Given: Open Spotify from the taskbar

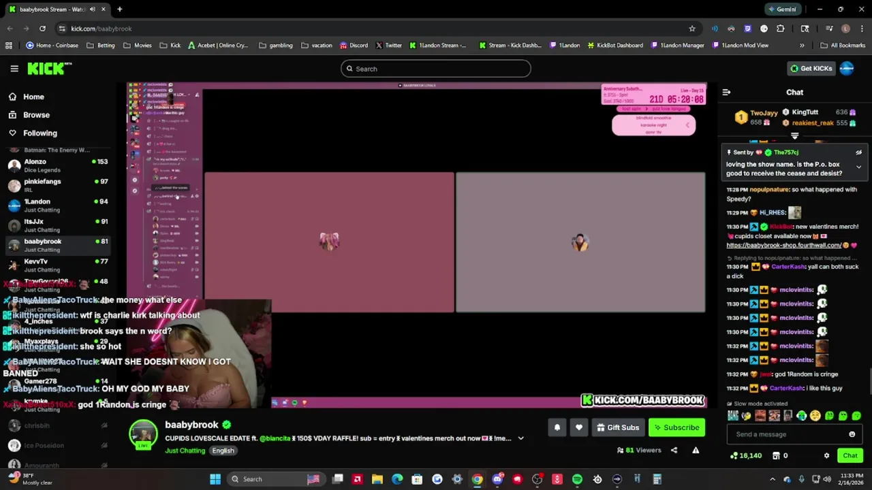Looking at the screenshot, I should (x=577, y=479).
